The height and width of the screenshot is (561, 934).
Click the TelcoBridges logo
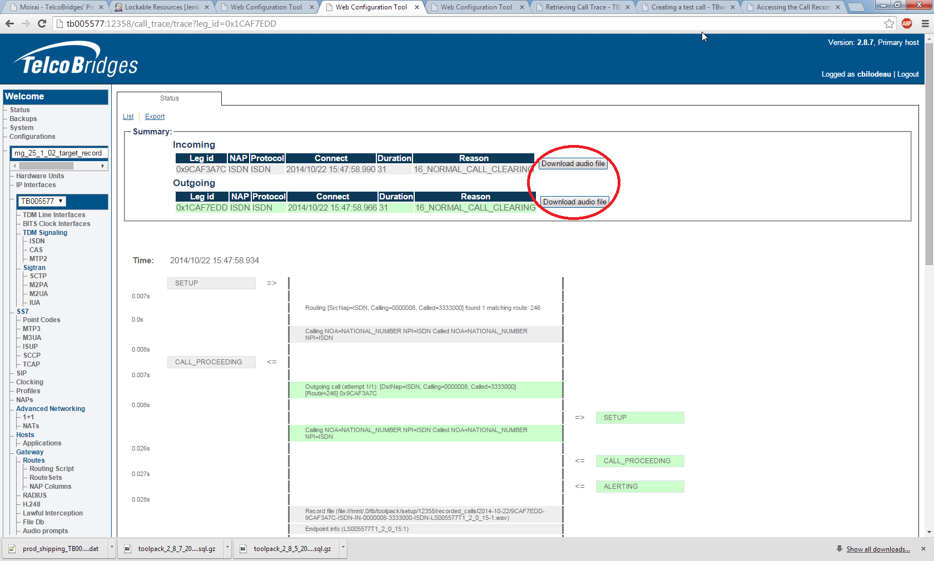[76, 60]
